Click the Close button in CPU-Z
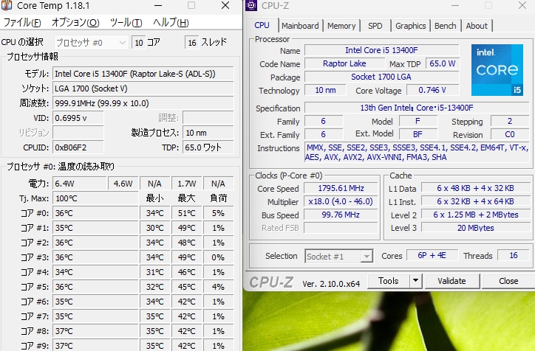The width and height of the screenshot is (535, 351). click(508, 281)
